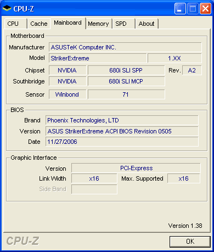Minimize the CPU-Z window
The width and height of the screenshot is (214, 252).
coord(180,8)
